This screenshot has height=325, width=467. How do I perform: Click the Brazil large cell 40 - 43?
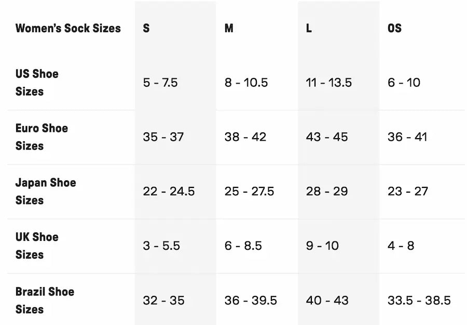point(327,300)
